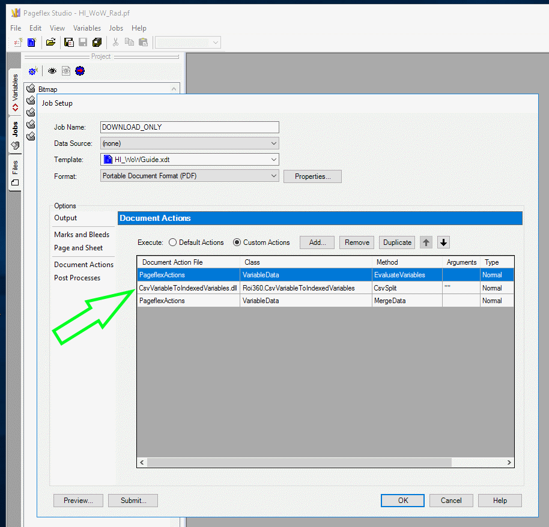Viewport: 549px width, 527px height.
Task: Click the Class column header
Action: (306, 262)
